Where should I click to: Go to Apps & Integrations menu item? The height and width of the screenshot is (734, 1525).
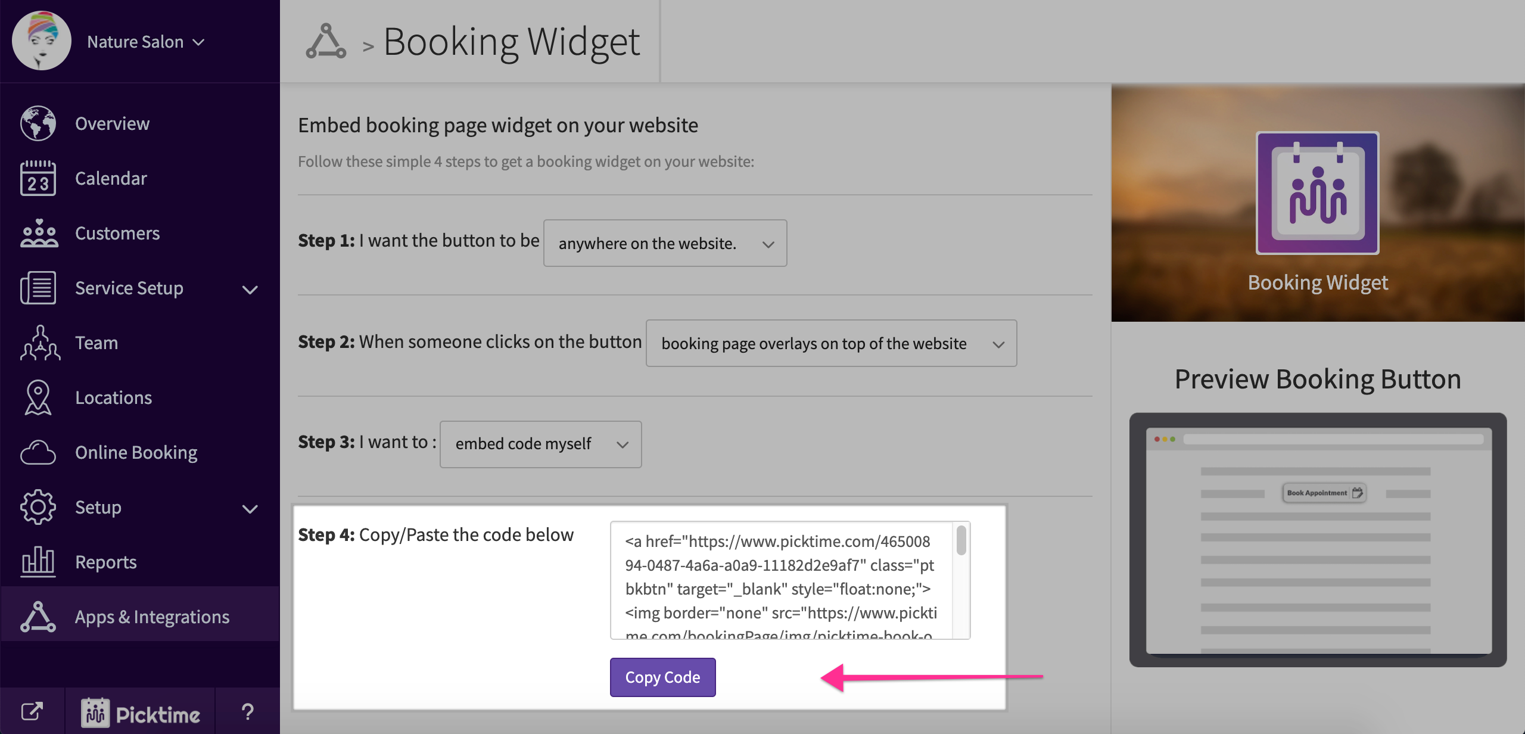151,617
